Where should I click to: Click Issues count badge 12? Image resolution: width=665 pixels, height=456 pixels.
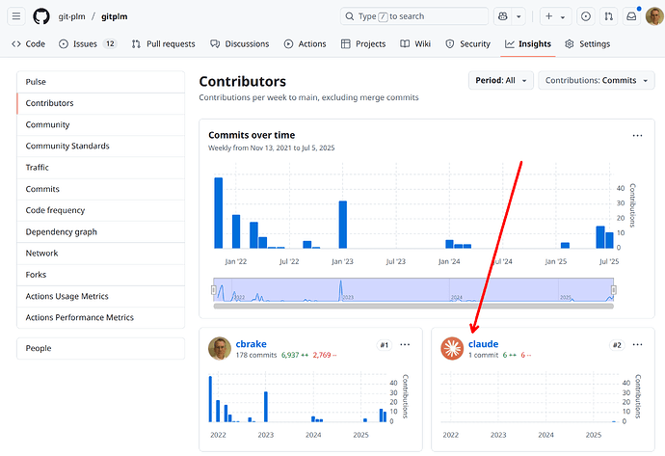[110, 43]
